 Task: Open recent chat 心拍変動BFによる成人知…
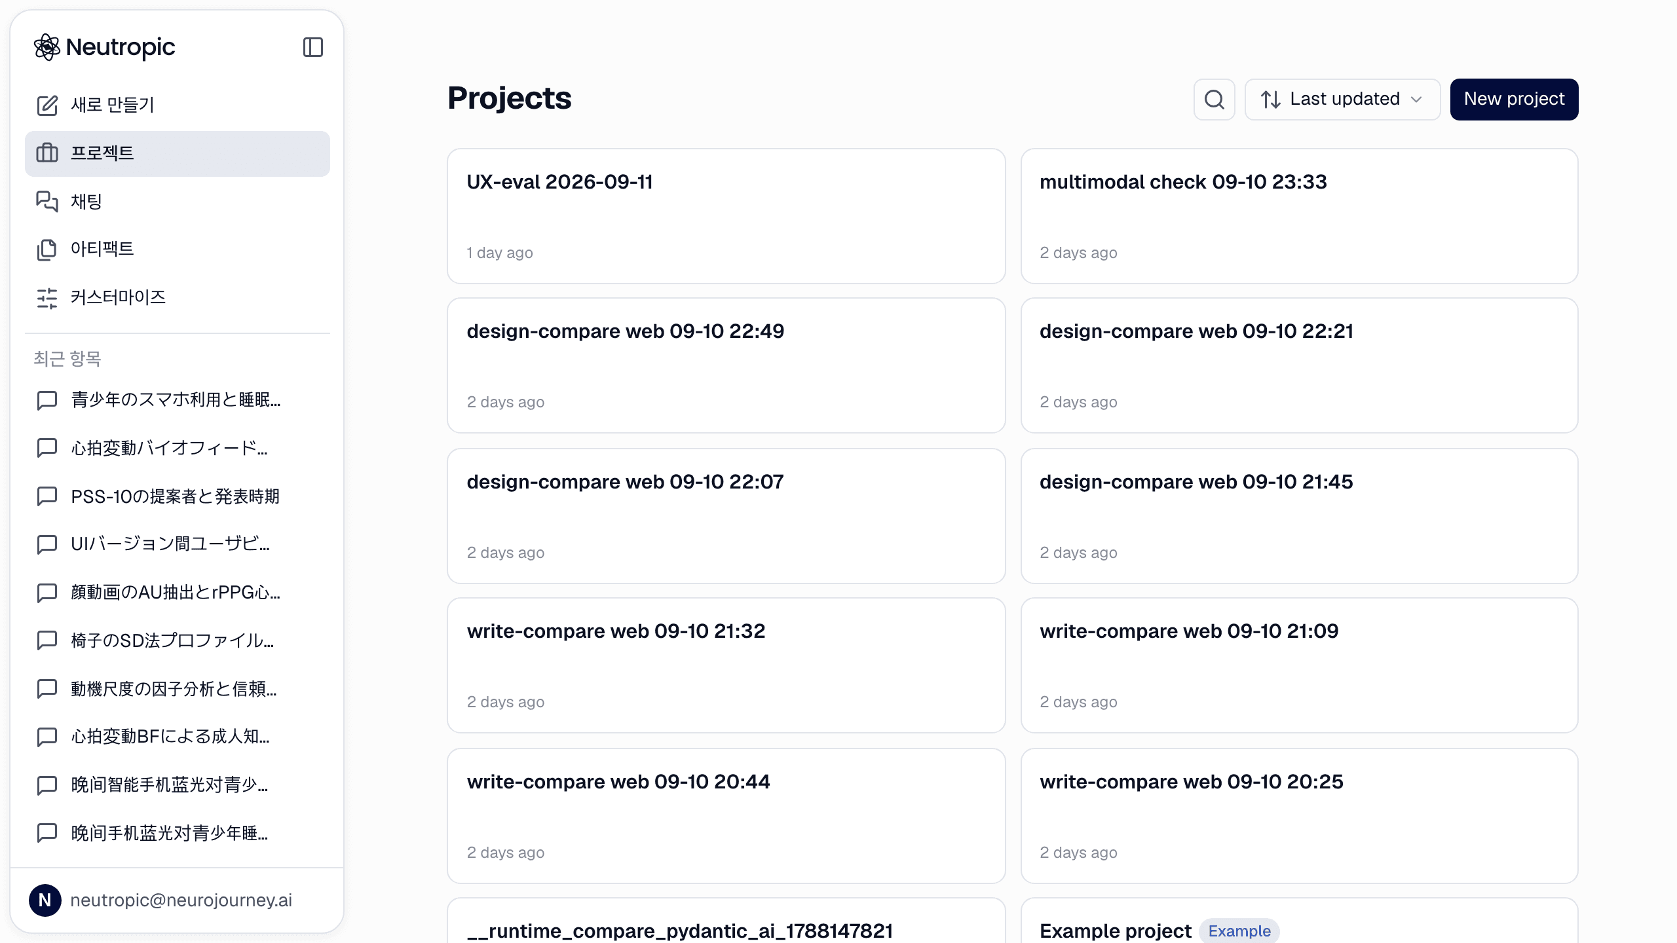[178, 737]
